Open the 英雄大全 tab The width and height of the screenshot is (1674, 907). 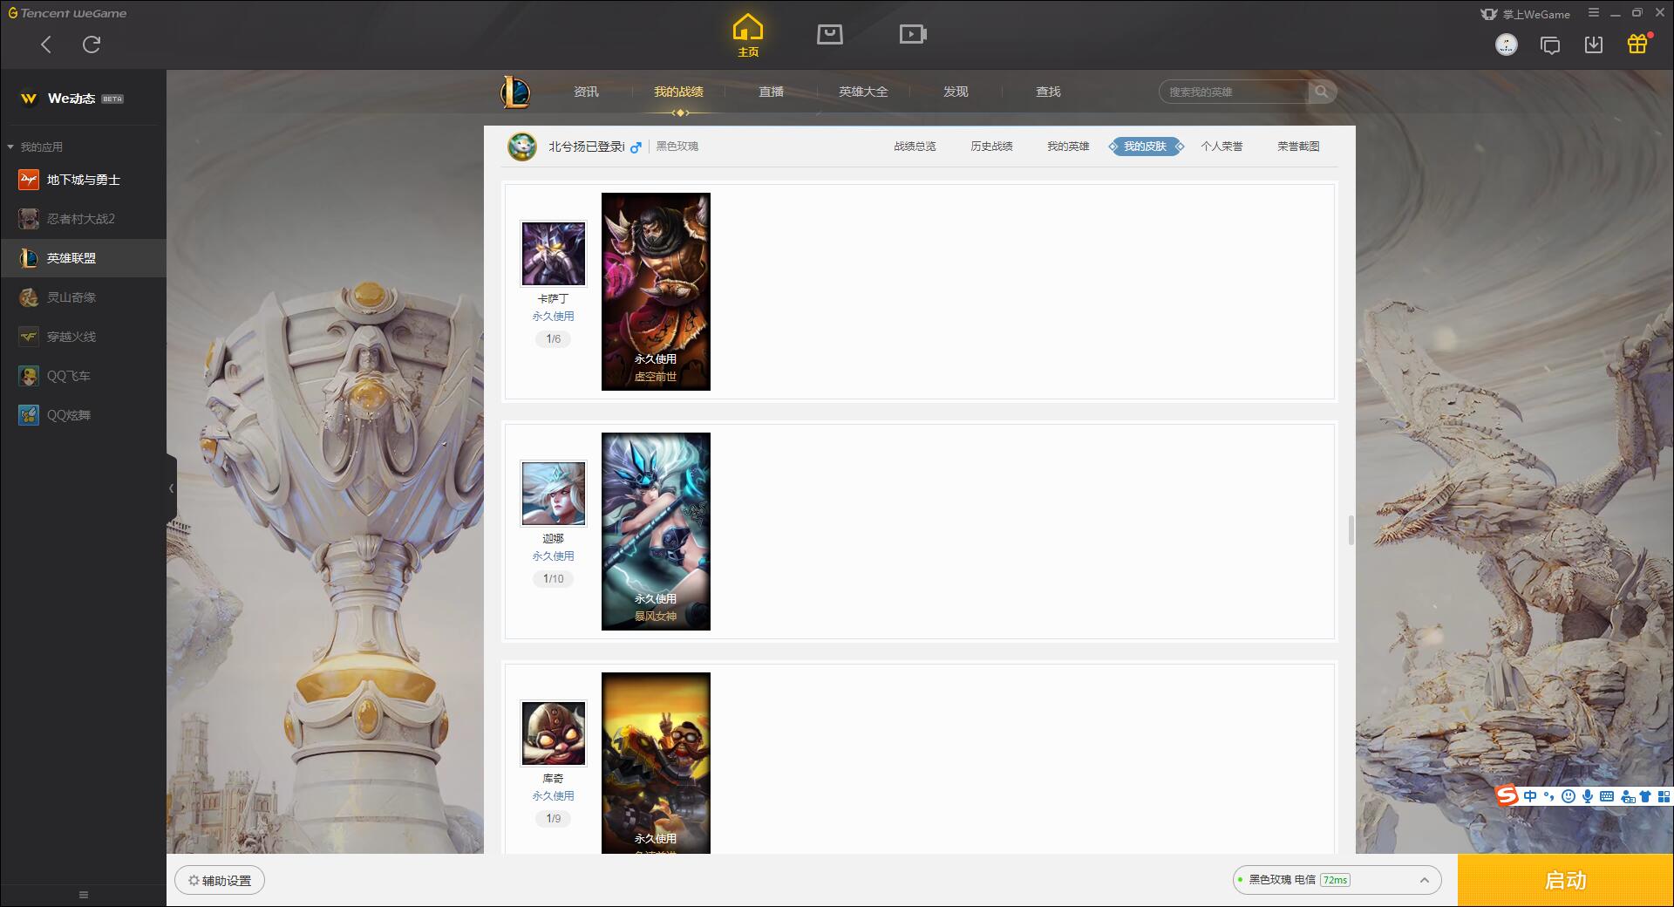pyautogui.click(x=863, y=92)
